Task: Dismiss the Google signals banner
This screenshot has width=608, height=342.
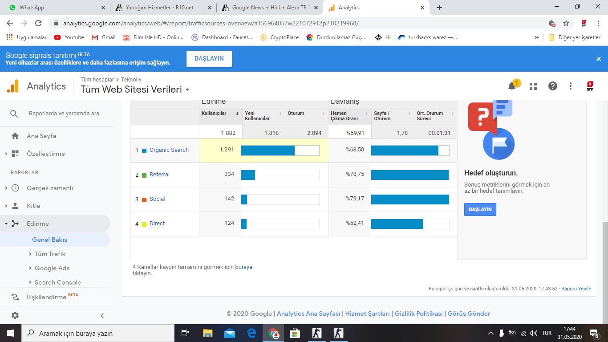Action: coord(599,58)
